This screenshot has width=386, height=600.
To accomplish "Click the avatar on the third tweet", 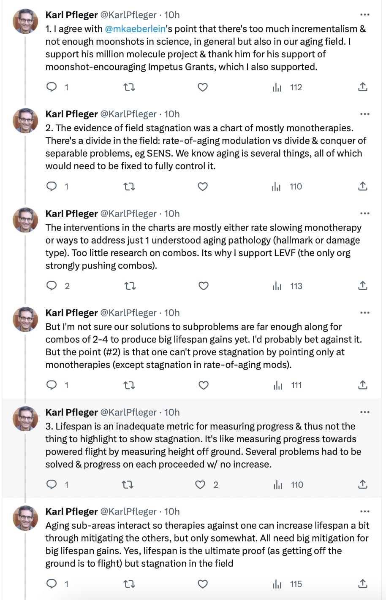I will pyautogui.click(x=26, y=219).
